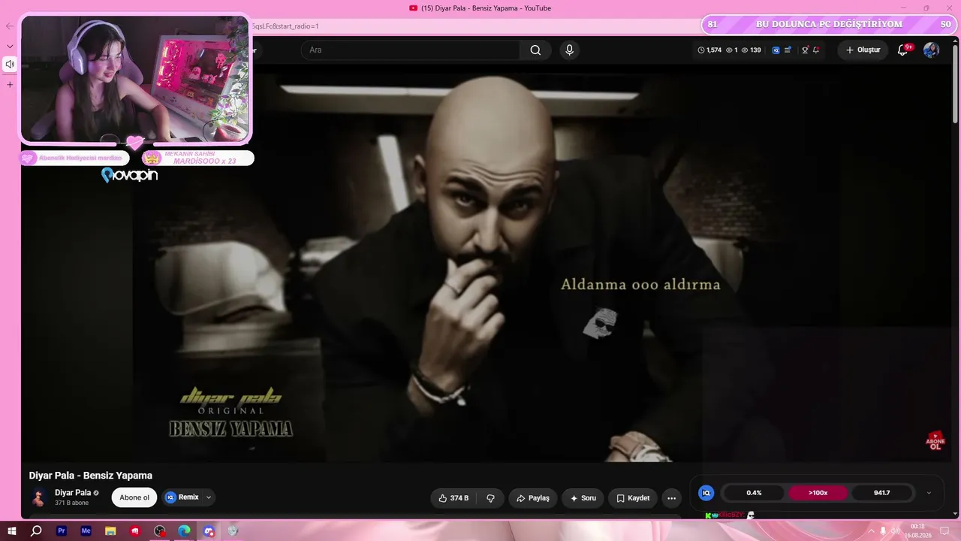Open Diyar Pala channel avatar

point(38,497)
